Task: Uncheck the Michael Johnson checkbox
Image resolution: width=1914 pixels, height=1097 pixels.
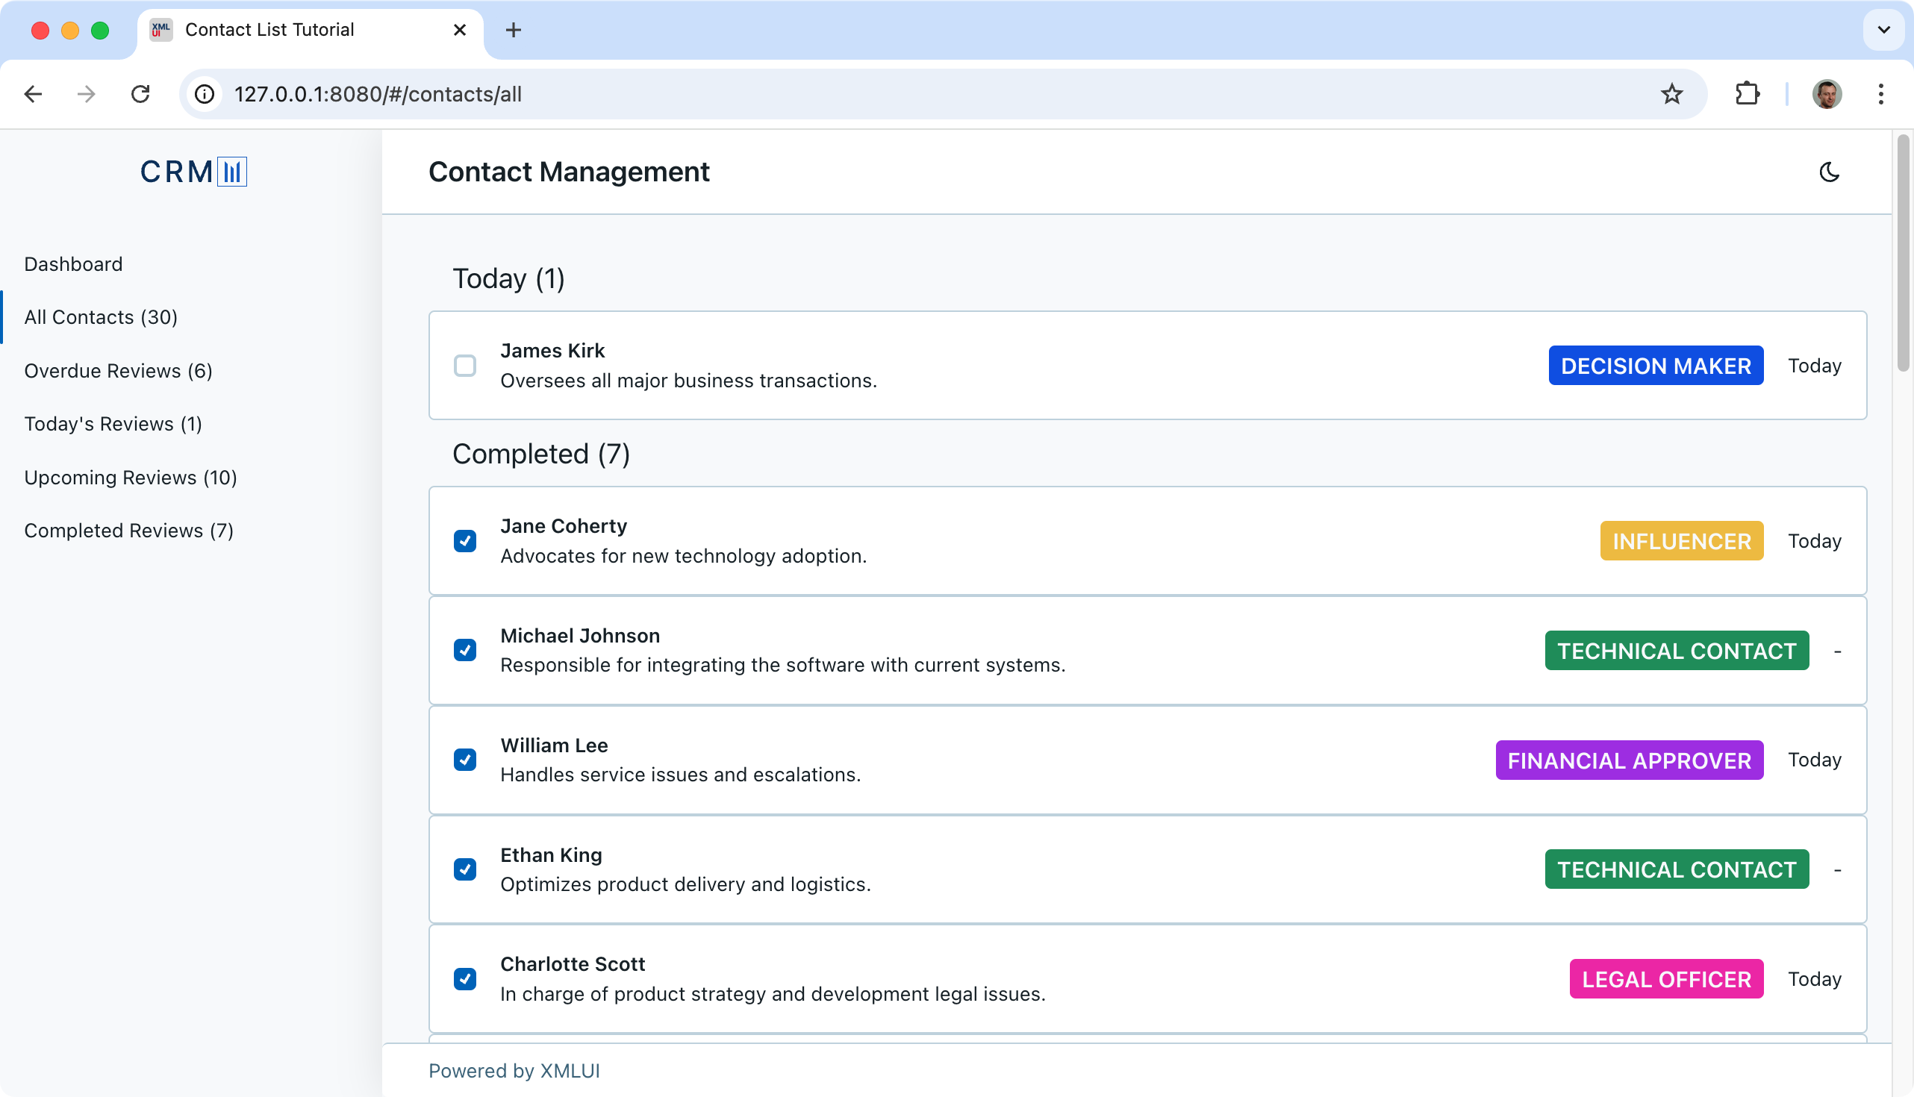Action: coord(465,650)
